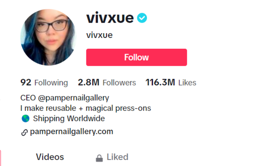This screenshot has width=256, height=166.
Task: Click the 'I make reusable + magical press-ons' line
Action: click(x=86, y=108)
